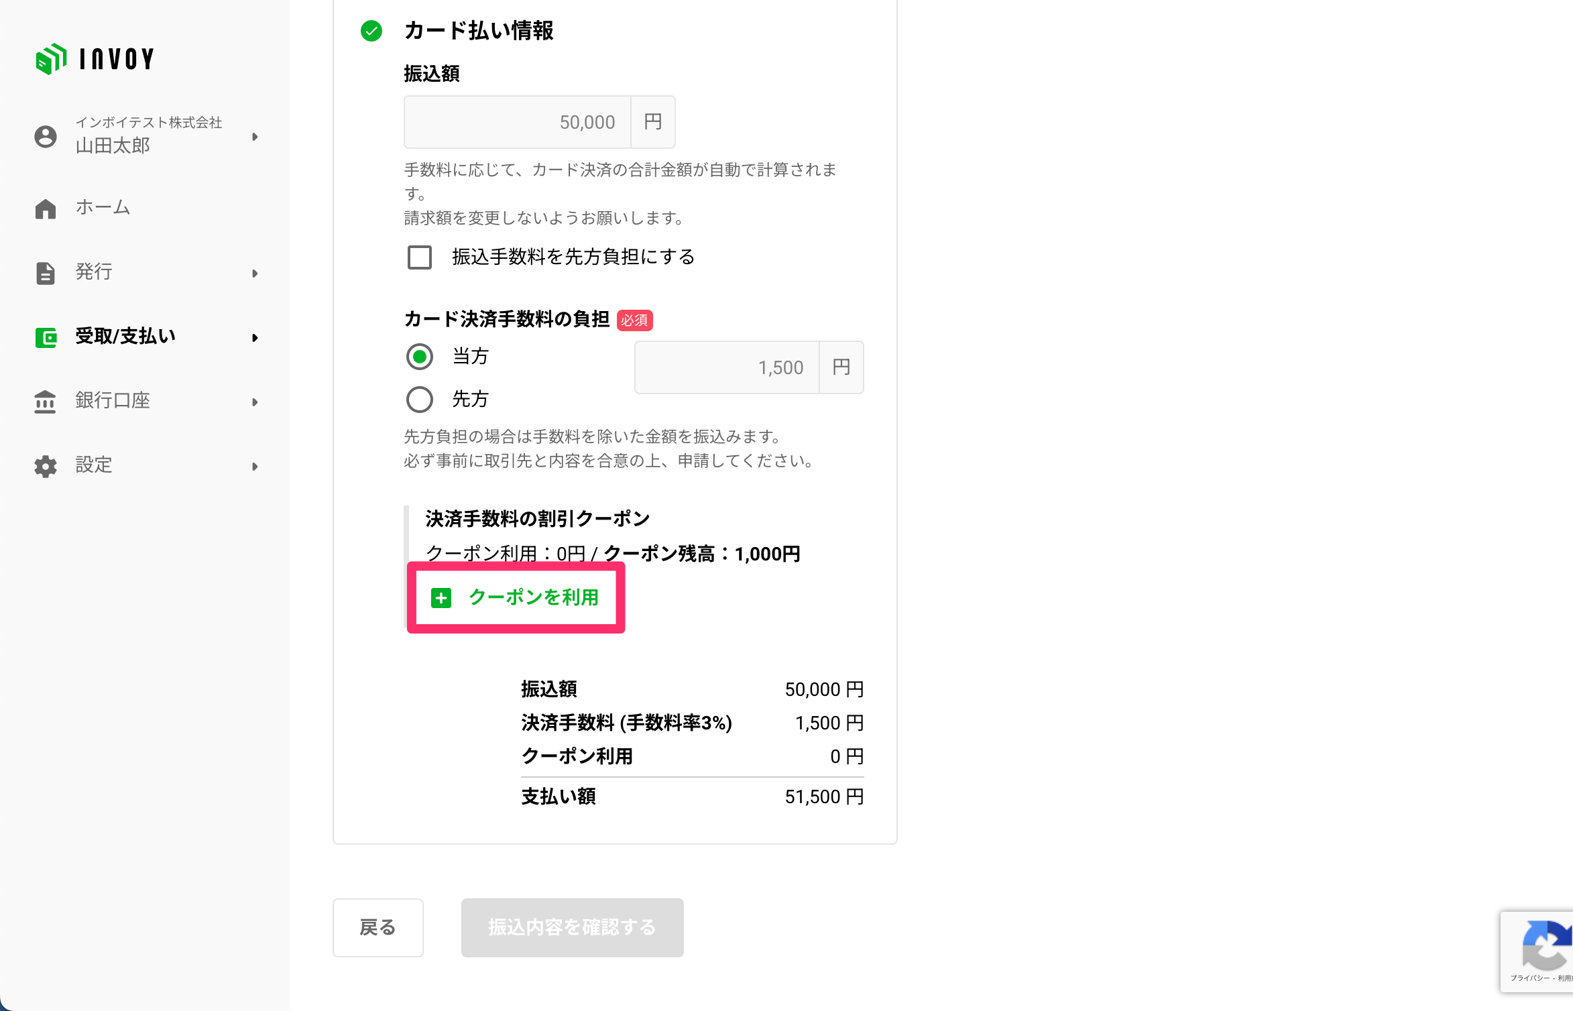Viewport: 1573px width, 1011px height.
Task: Open the 山田太郎 account menu
Action: (x=145, y=135)
